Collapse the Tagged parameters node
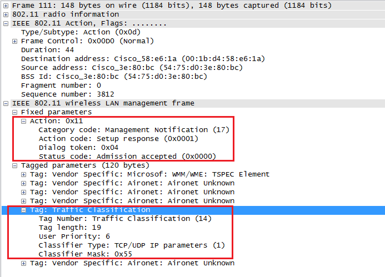 [15, 165]
